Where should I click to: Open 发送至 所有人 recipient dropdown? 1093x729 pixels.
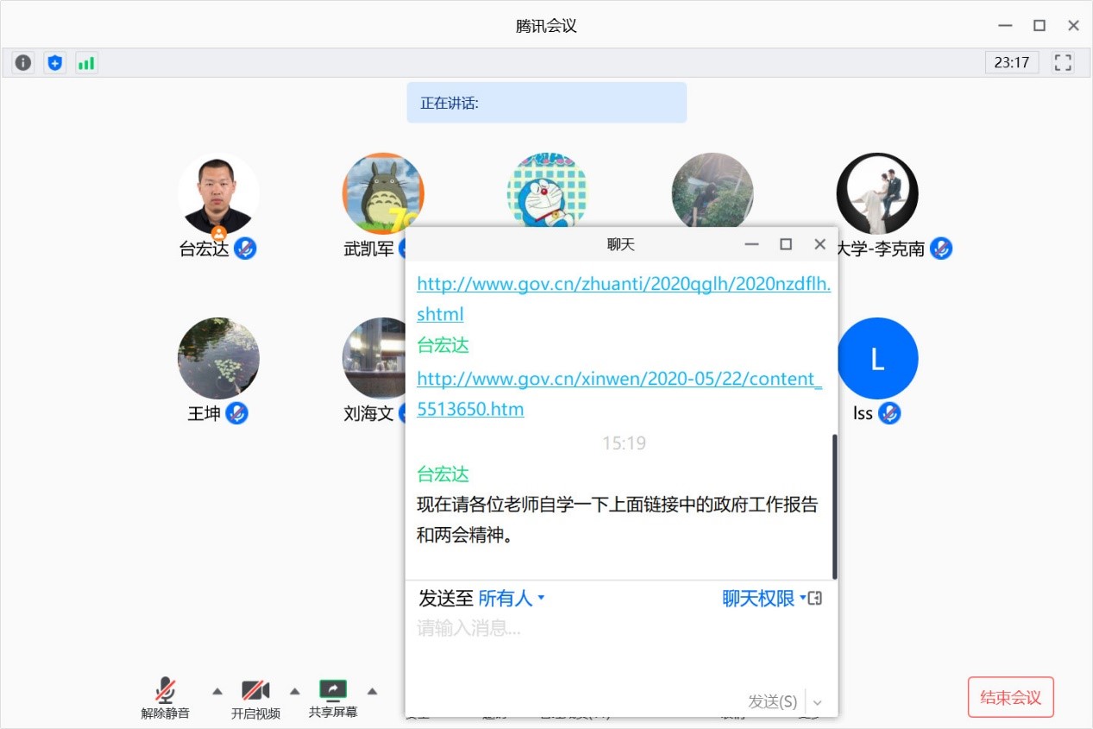(x=512, y=598)
